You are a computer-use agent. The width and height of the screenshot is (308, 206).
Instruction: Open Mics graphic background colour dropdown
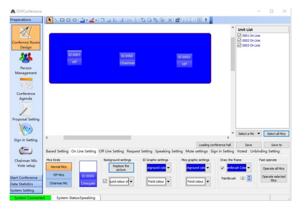pyautogui.click(x=207, y=168)
